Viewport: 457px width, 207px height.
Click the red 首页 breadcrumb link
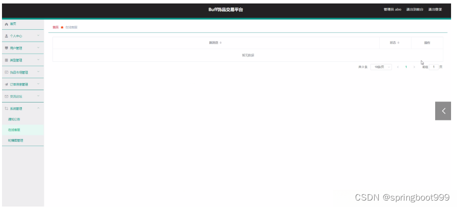[x=56, y=27]
